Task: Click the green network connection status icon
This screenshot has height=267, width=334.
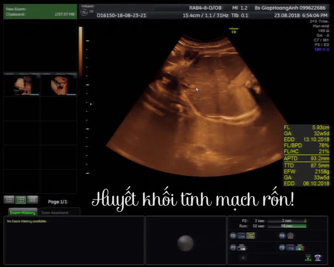Action: 308,258
